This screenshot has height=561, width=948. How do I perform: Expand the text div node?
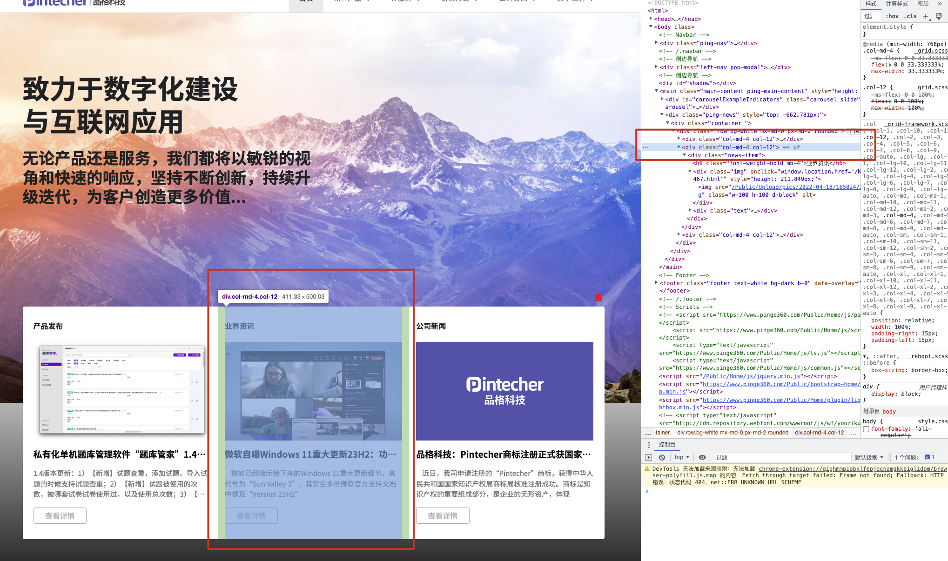pos(690,210)
